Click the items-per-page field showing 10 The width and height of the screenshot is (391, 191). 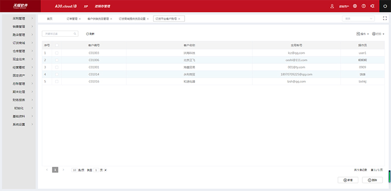point(74,170)
